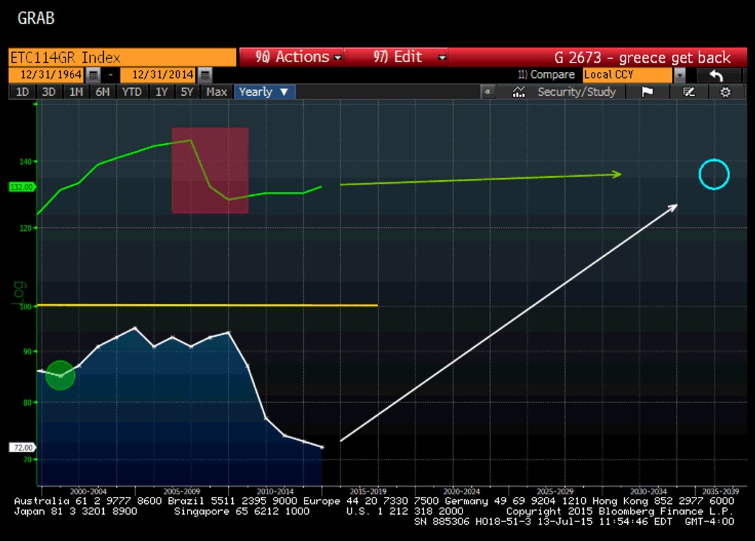Viewport: 755px width, 541px height.
Task: Collapse panel with double-chevron icon
Action: tap(488, 92)
